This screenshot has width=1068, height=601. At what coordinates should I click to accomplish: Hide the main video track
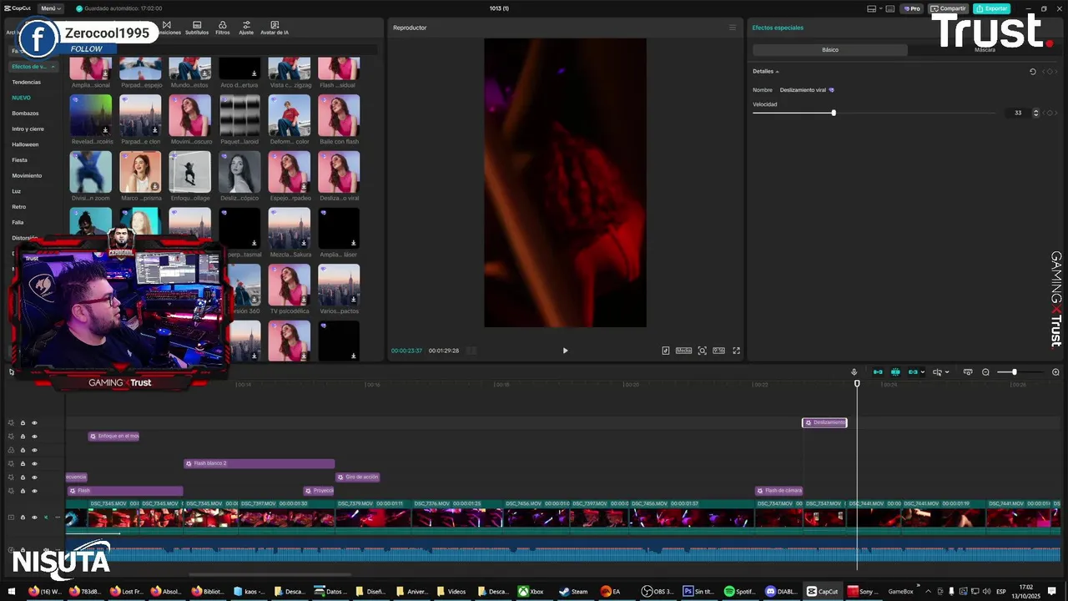click(x=34, y=517)
